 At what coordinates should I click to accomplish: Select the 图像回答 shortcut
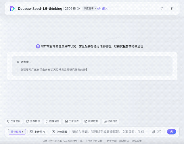52,121
